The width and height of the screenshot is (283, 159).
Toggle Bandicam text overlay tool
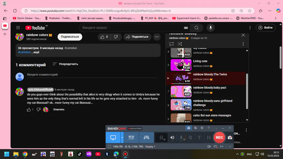tap(199, 138)
